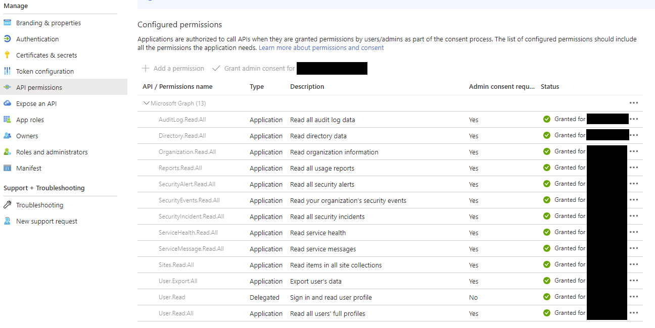Open ellipsis menu for AuditLog.Read.All
The image size is (655, 328).
(634, 119)
